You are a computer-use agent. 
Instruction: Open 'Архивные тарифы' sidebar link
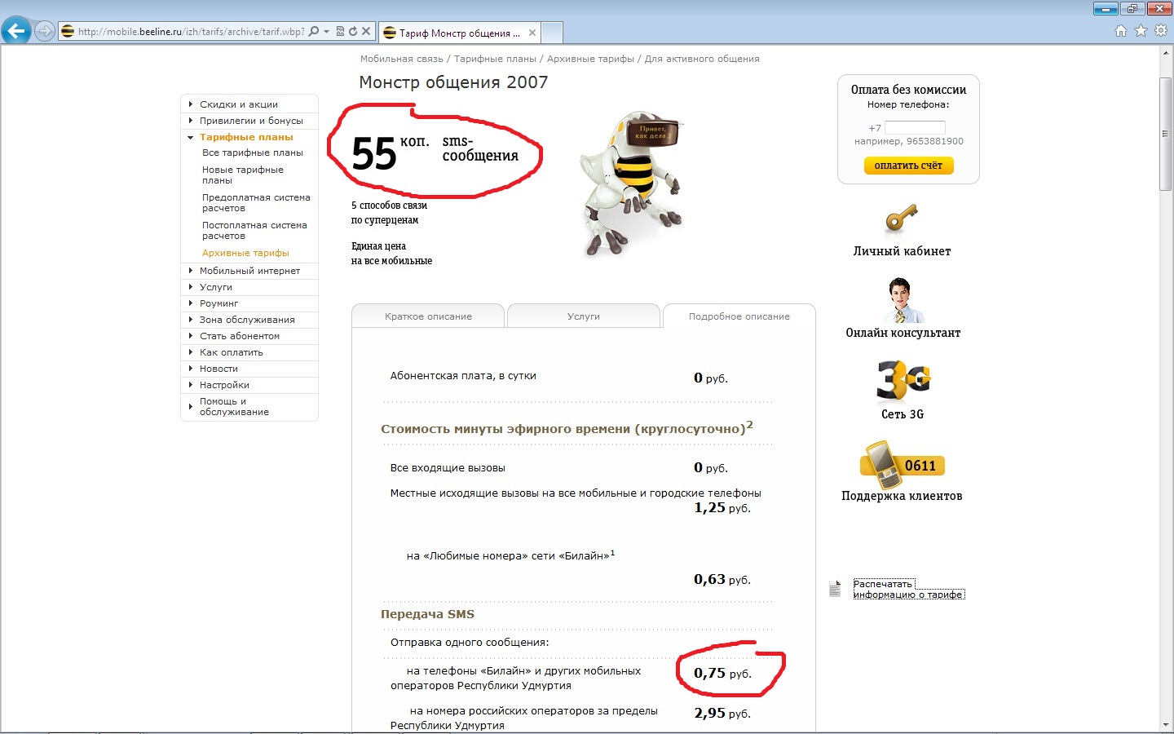(x=245, y=253)
